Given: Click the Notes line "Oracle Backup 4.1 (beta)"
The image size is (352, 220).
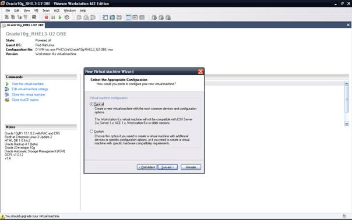Looking at the screenshot, I should 21,144.
